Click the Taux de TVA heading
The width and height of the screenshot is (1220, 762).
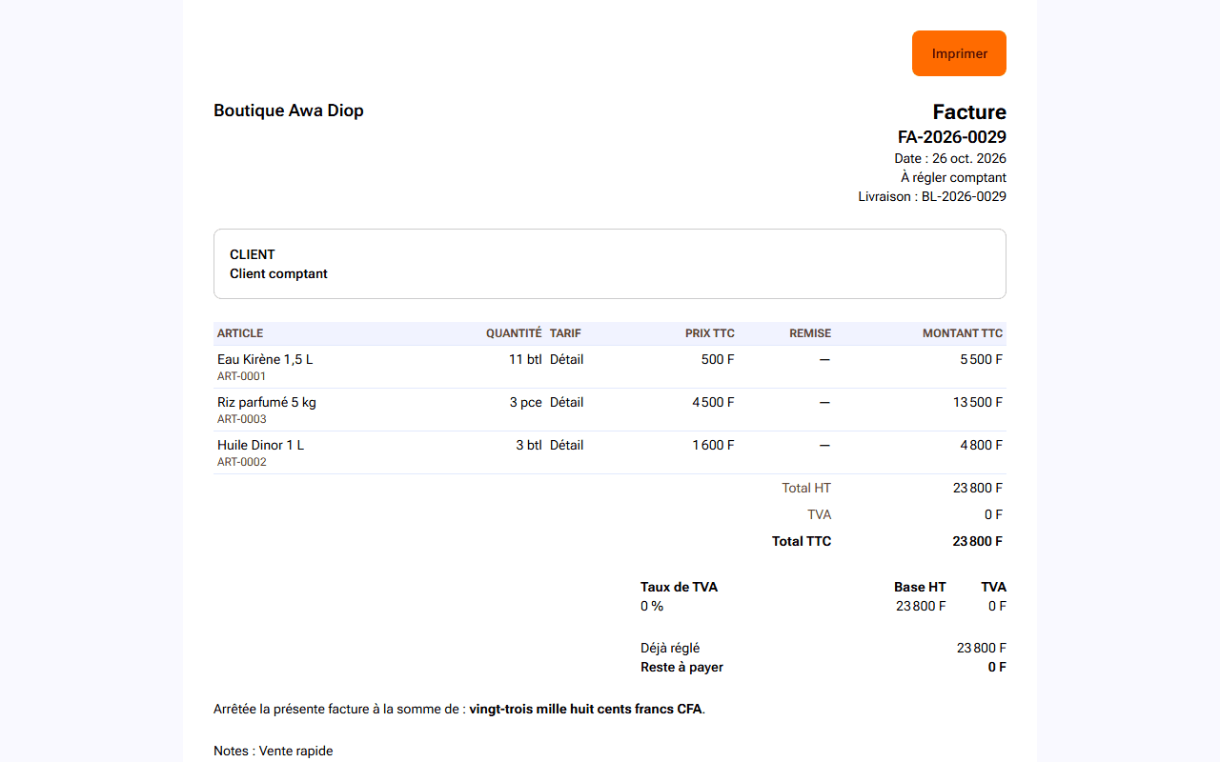point(679,587)
